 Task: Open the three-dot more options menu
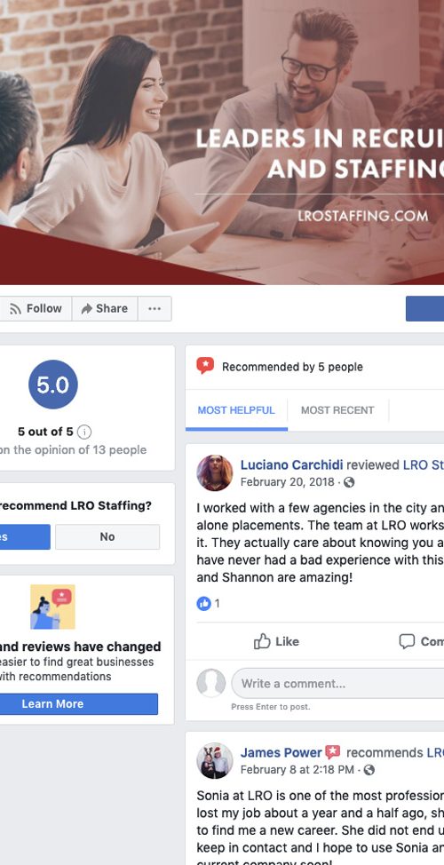tap(155, 308)
